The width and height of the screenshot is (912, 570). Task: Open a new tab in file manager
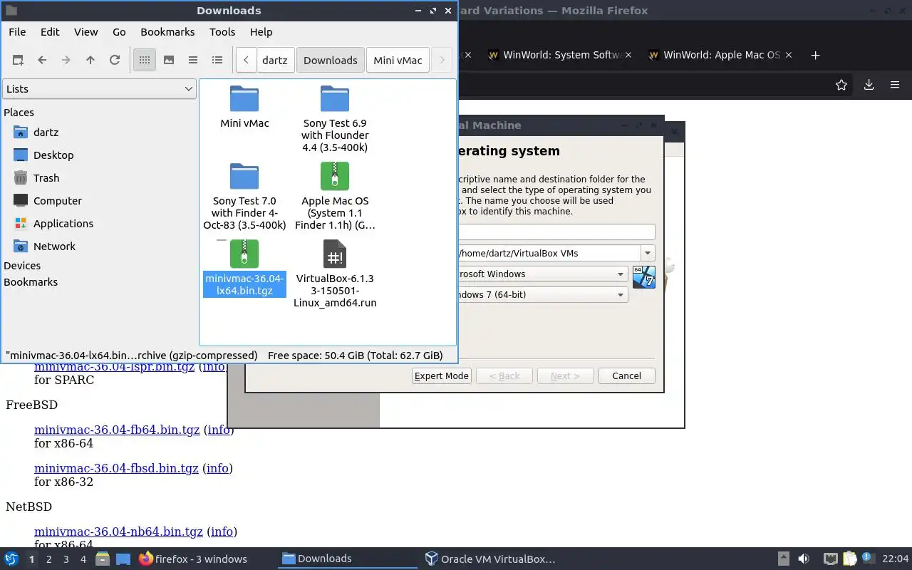point(18,61)
